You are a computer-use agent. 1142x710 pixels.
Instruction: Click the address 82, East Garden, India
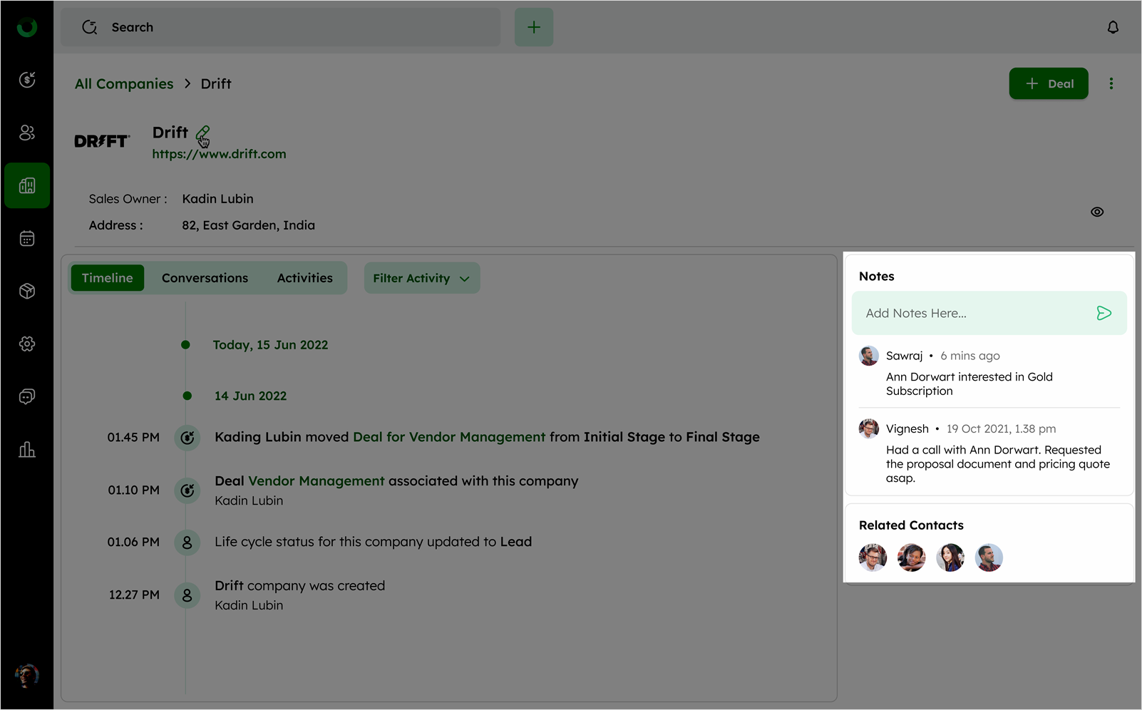click(248, 225)
